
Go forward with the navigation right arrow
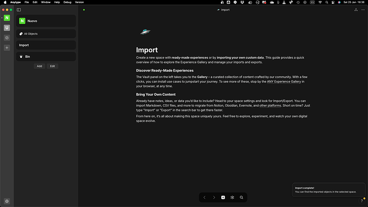[x=214, y=197]
